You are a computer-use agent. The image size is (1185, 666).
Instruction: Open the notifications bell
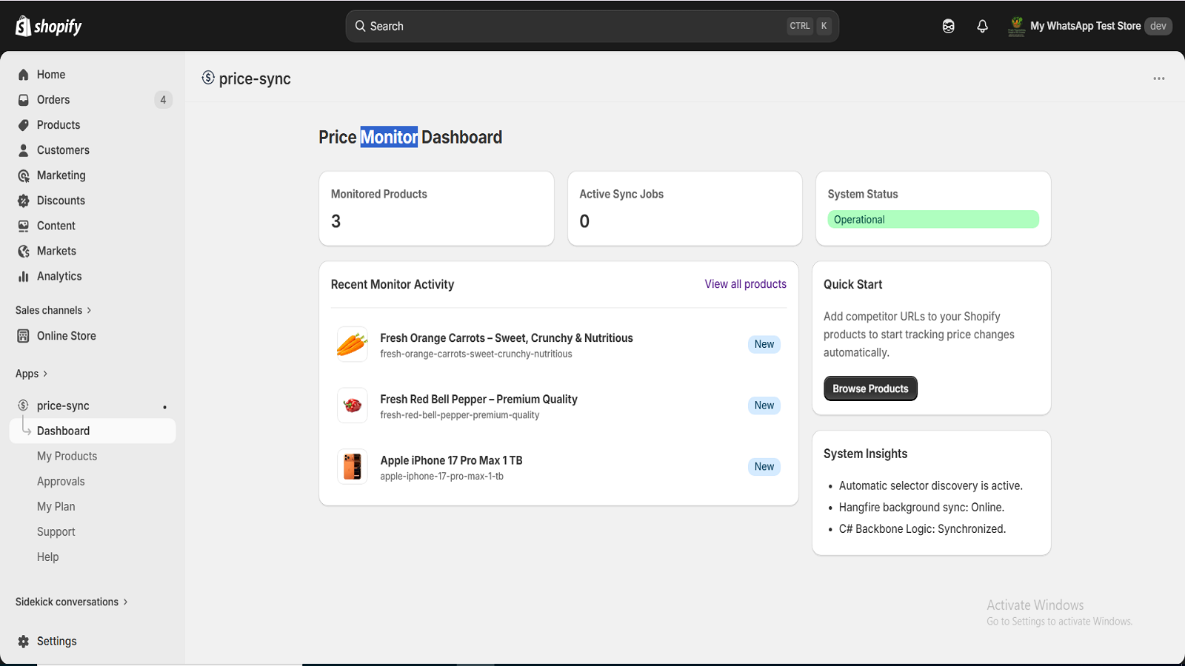tap(982, 26)
